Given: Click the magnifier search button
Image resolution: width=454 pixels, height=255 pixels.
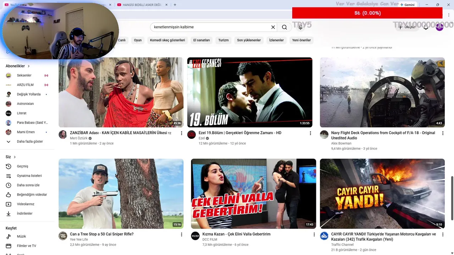Looking at the screenshot, I should point(284,27).
